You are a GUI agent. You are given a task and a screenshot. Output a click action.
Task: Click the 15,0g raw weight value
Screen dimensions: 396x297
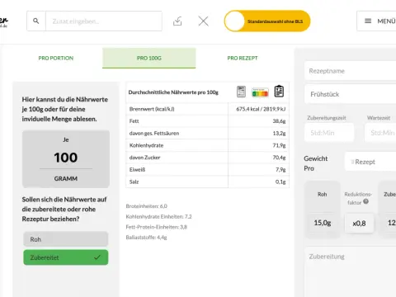click(x=323, y=223)
